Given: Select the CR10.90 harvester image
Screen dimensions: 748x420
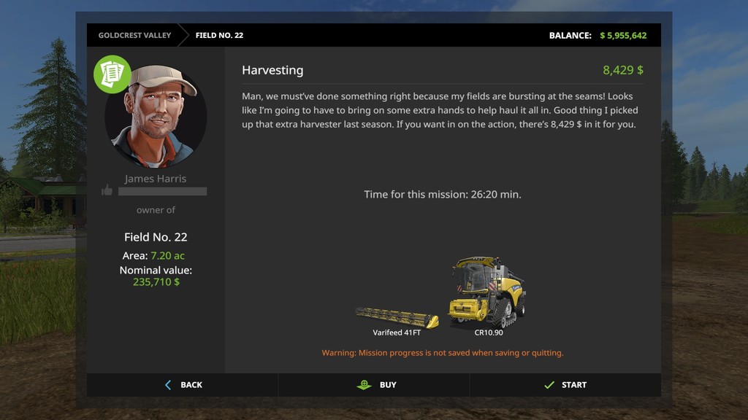Looking at the screenshot, I should (x=487, y=292).
